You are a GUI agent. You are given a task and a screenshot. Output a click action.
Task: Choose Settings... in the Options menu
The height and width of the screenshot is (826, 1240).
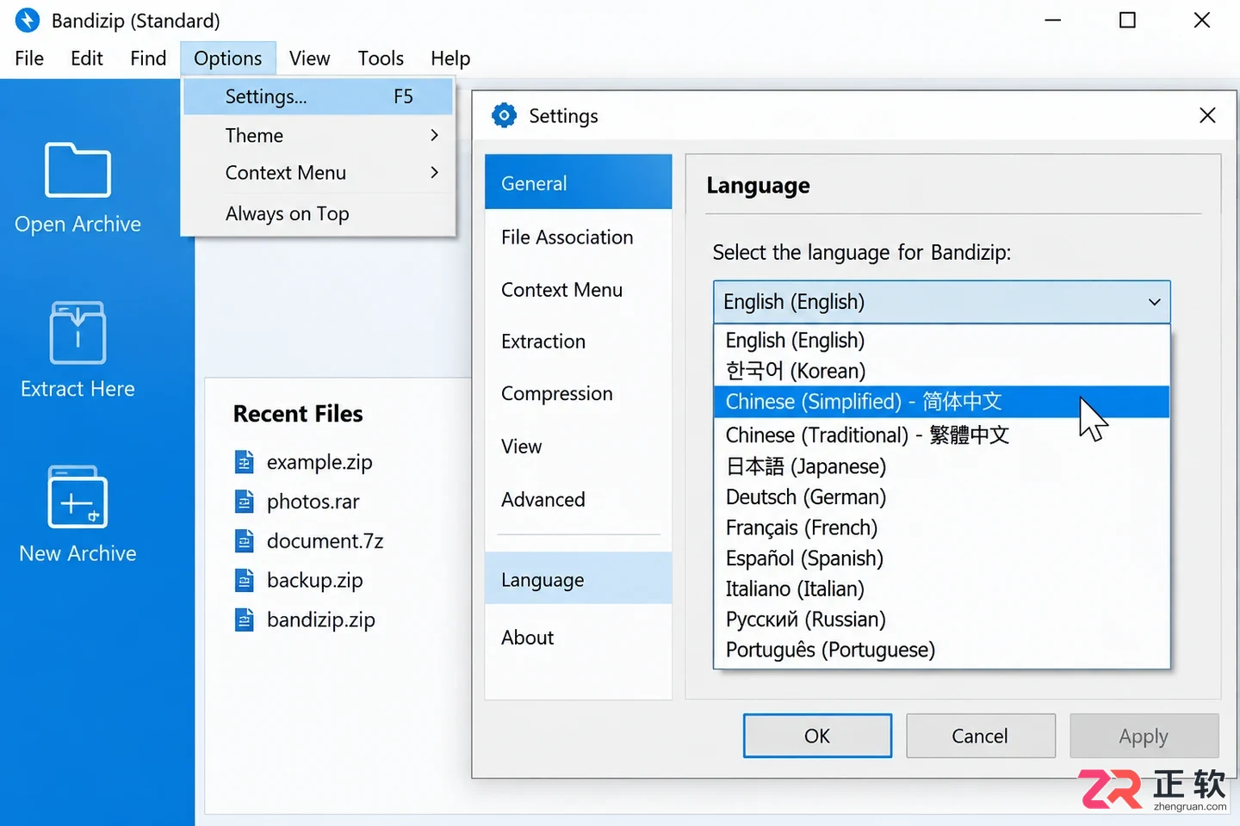[x=318, y=96]
